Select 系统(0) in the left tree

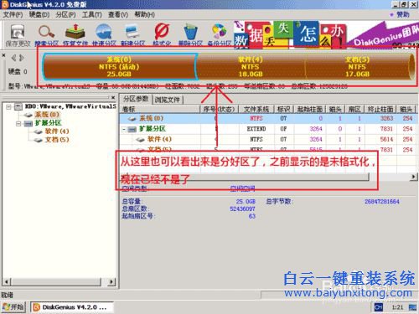[x=47, y=115]
